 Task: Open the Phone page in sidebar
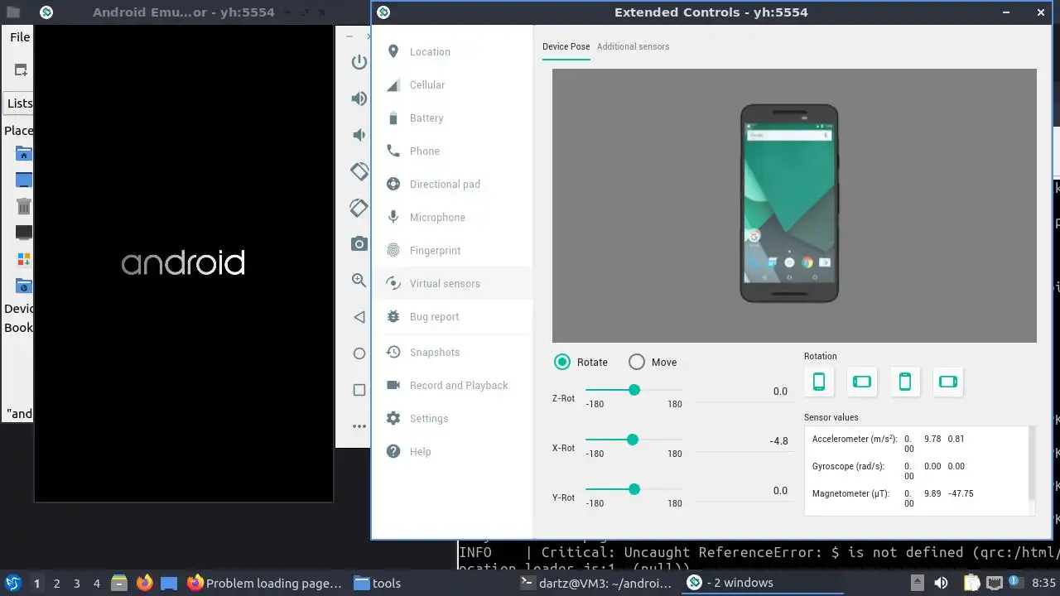452,151
